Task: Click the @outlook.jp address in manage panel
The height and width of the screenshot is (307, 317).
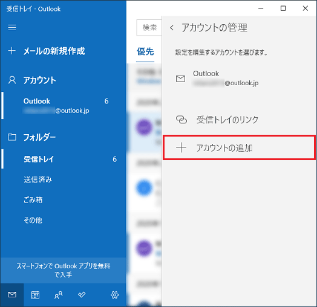Action: 241,83
